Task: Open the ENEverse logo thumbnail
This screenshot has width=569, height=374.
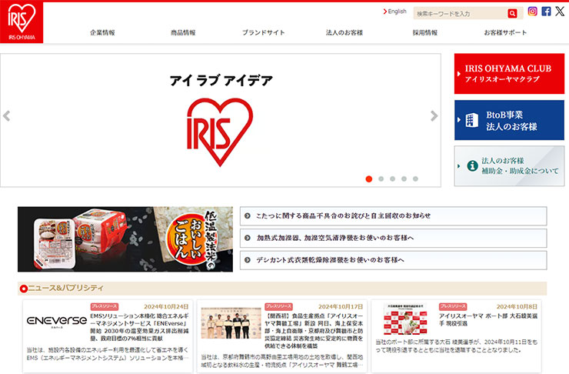Action: [x=57, y=321]
